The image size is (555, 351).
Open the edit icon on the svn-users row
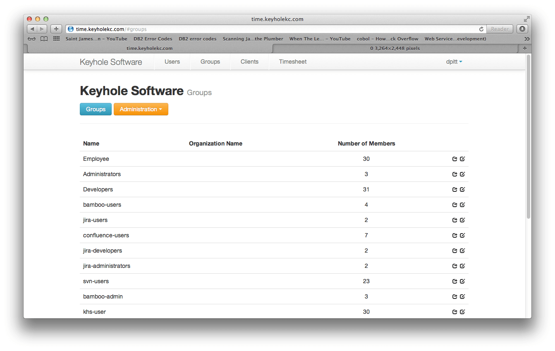(x=462, y=281)
